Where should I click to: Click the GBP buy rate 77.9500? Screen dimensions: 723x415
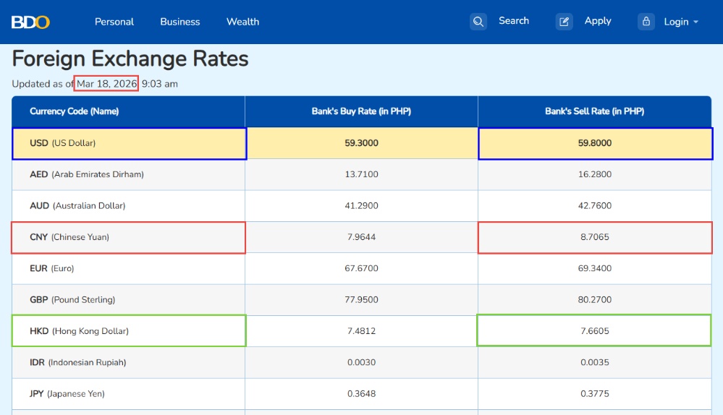click(361, 299)
